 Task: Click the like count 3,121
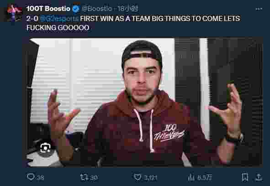click(x=150, y=178)
